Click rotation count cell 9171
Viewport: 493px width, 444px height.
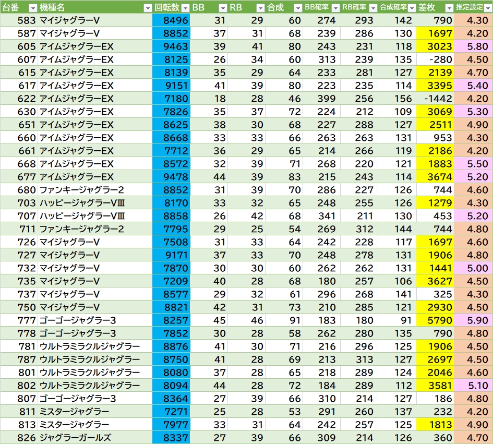tap(171, 255)
